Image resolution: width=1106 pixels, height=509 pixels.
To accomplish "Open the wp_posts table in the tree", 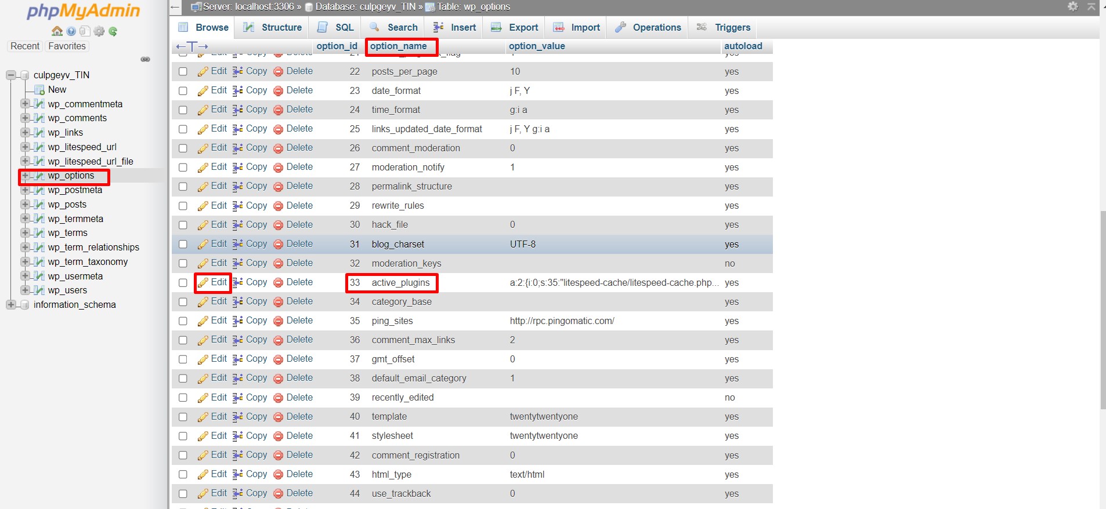I will pyautogui.click(x=67, y=205).
